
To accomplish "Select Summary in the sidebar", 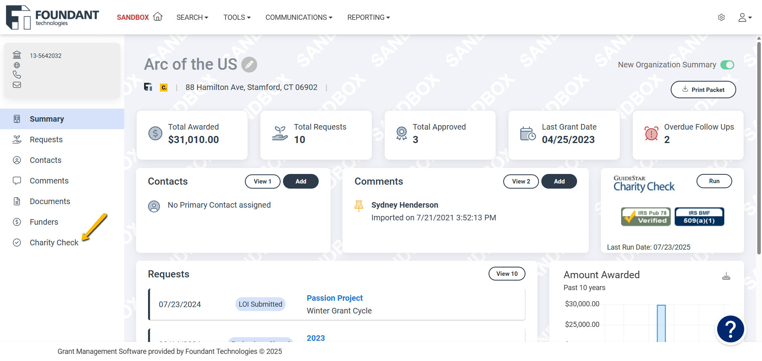I will pos(62,119).
